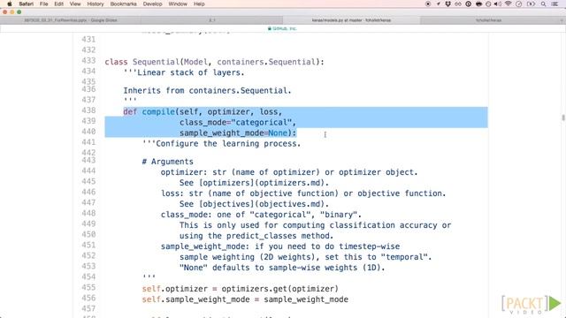Open the Wi-Fi status menu

click(509, 4)
